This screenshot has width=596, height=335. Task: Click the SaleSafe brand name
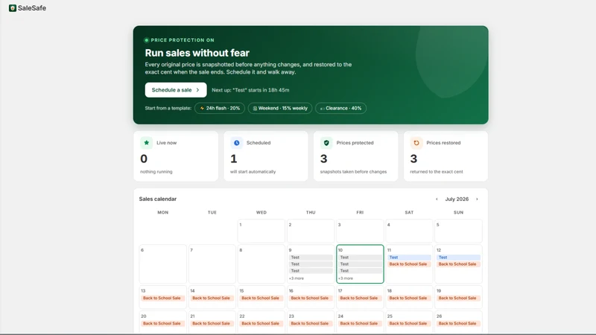click(x=32, y=8)
